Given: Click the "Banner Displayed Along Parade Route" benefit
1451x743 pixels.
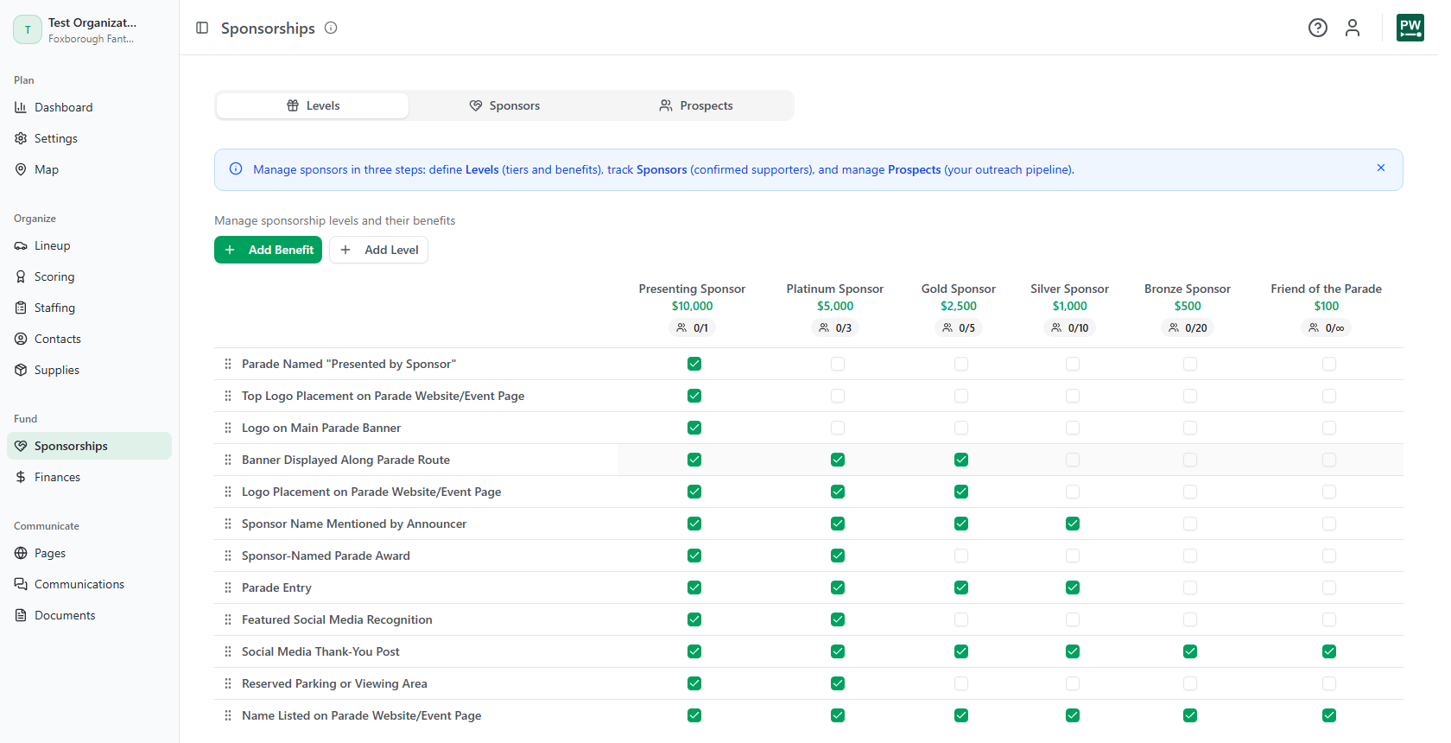Looking at the screenshot, I should (345, 460).
